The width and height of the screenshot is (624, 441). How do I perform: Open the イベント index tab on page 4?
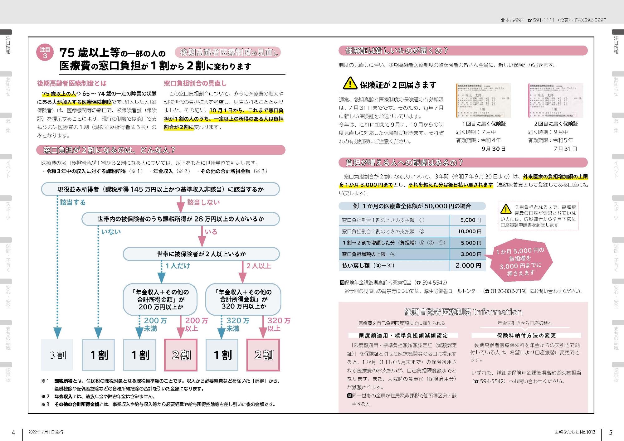6,167
